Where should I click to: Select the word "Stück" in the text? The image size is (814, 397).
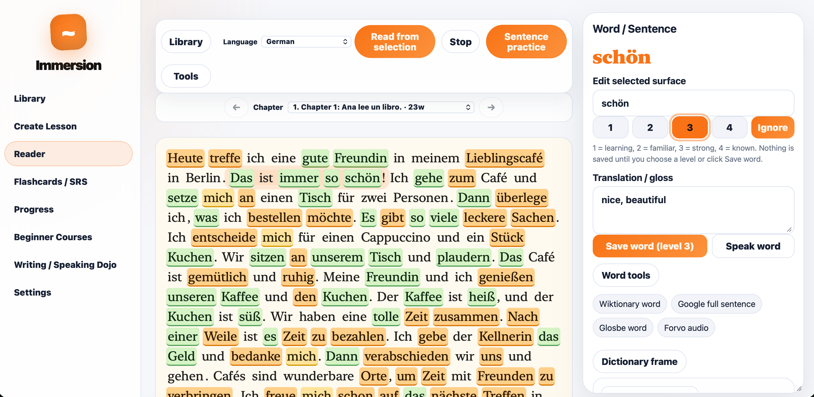tap(507, 238)
